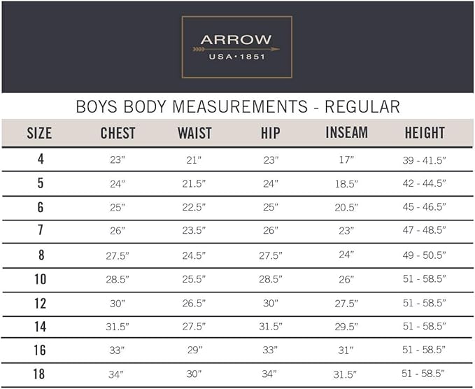Screen dimensions: 475x389
Task: Click the arrow graphic in the logo
Action: [x=236, y=49]
